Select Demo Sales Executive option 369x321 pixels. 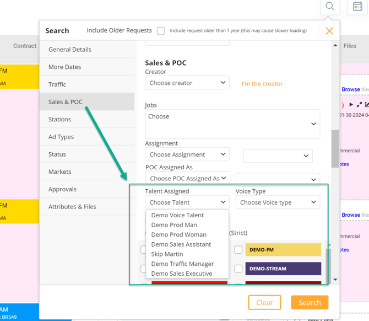tap(187, 274)
